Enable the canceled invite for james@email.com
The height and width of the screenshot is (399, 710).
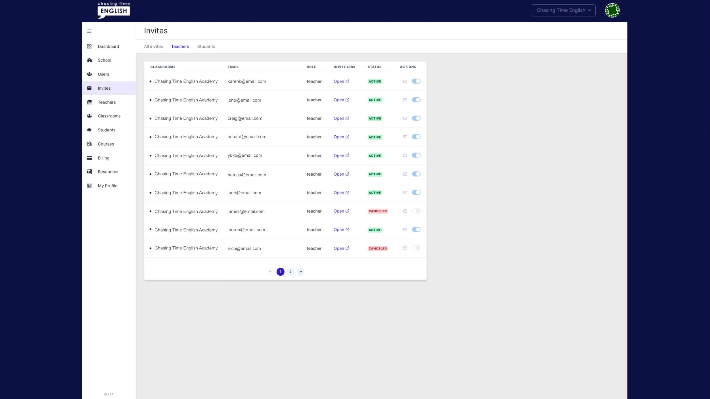416,211
